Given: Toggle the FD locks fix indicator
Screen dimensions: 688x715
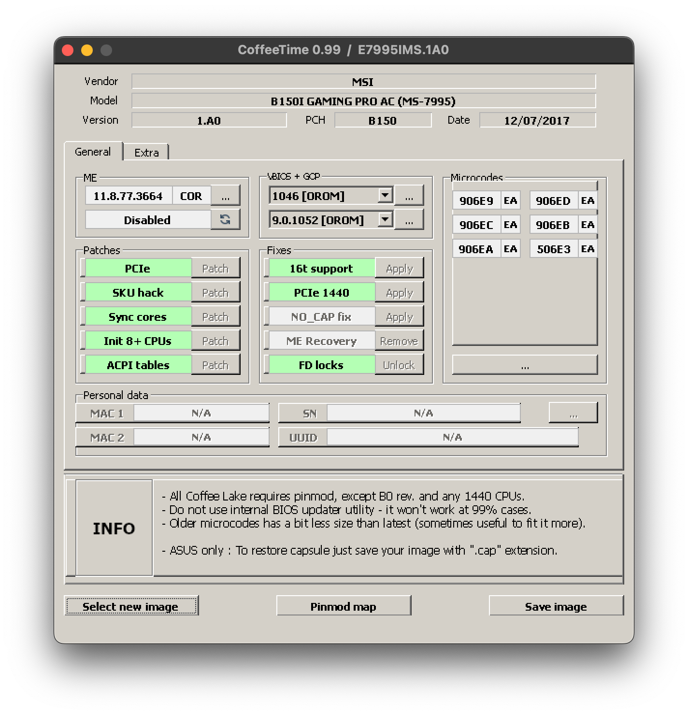Looking at the screenshot, I should [321, 365].
